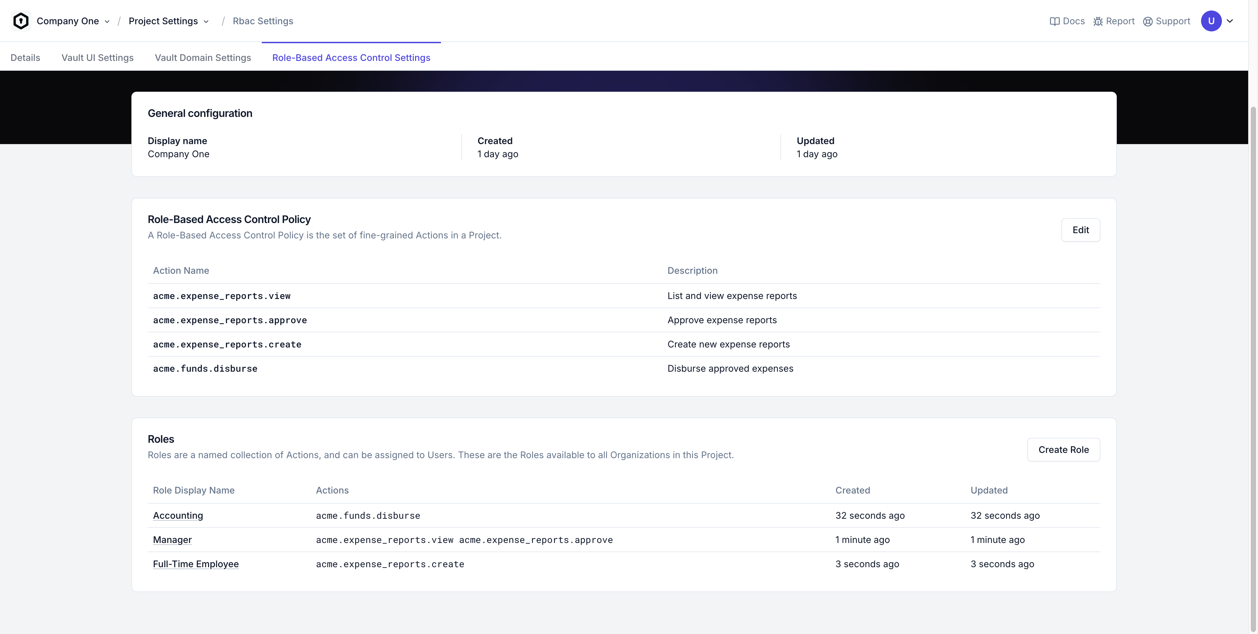The height and width of the screenshot is (634, 1258).
Task: Click 'List and view expense reports' description
Action: tap(732, 296)
